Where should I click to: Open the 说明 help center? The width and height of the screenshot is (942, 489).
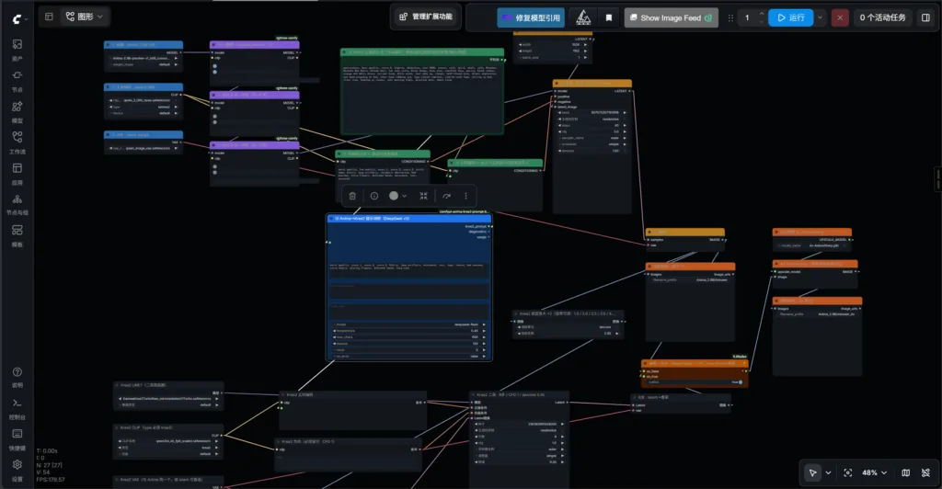click(x=17, y=378)
